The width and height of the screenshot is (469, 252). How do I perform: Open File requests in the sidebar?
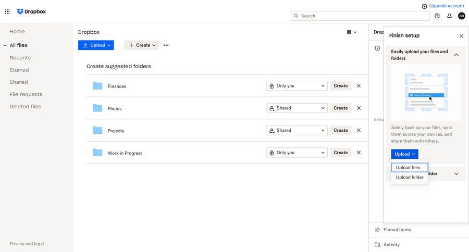pos(26,94)
